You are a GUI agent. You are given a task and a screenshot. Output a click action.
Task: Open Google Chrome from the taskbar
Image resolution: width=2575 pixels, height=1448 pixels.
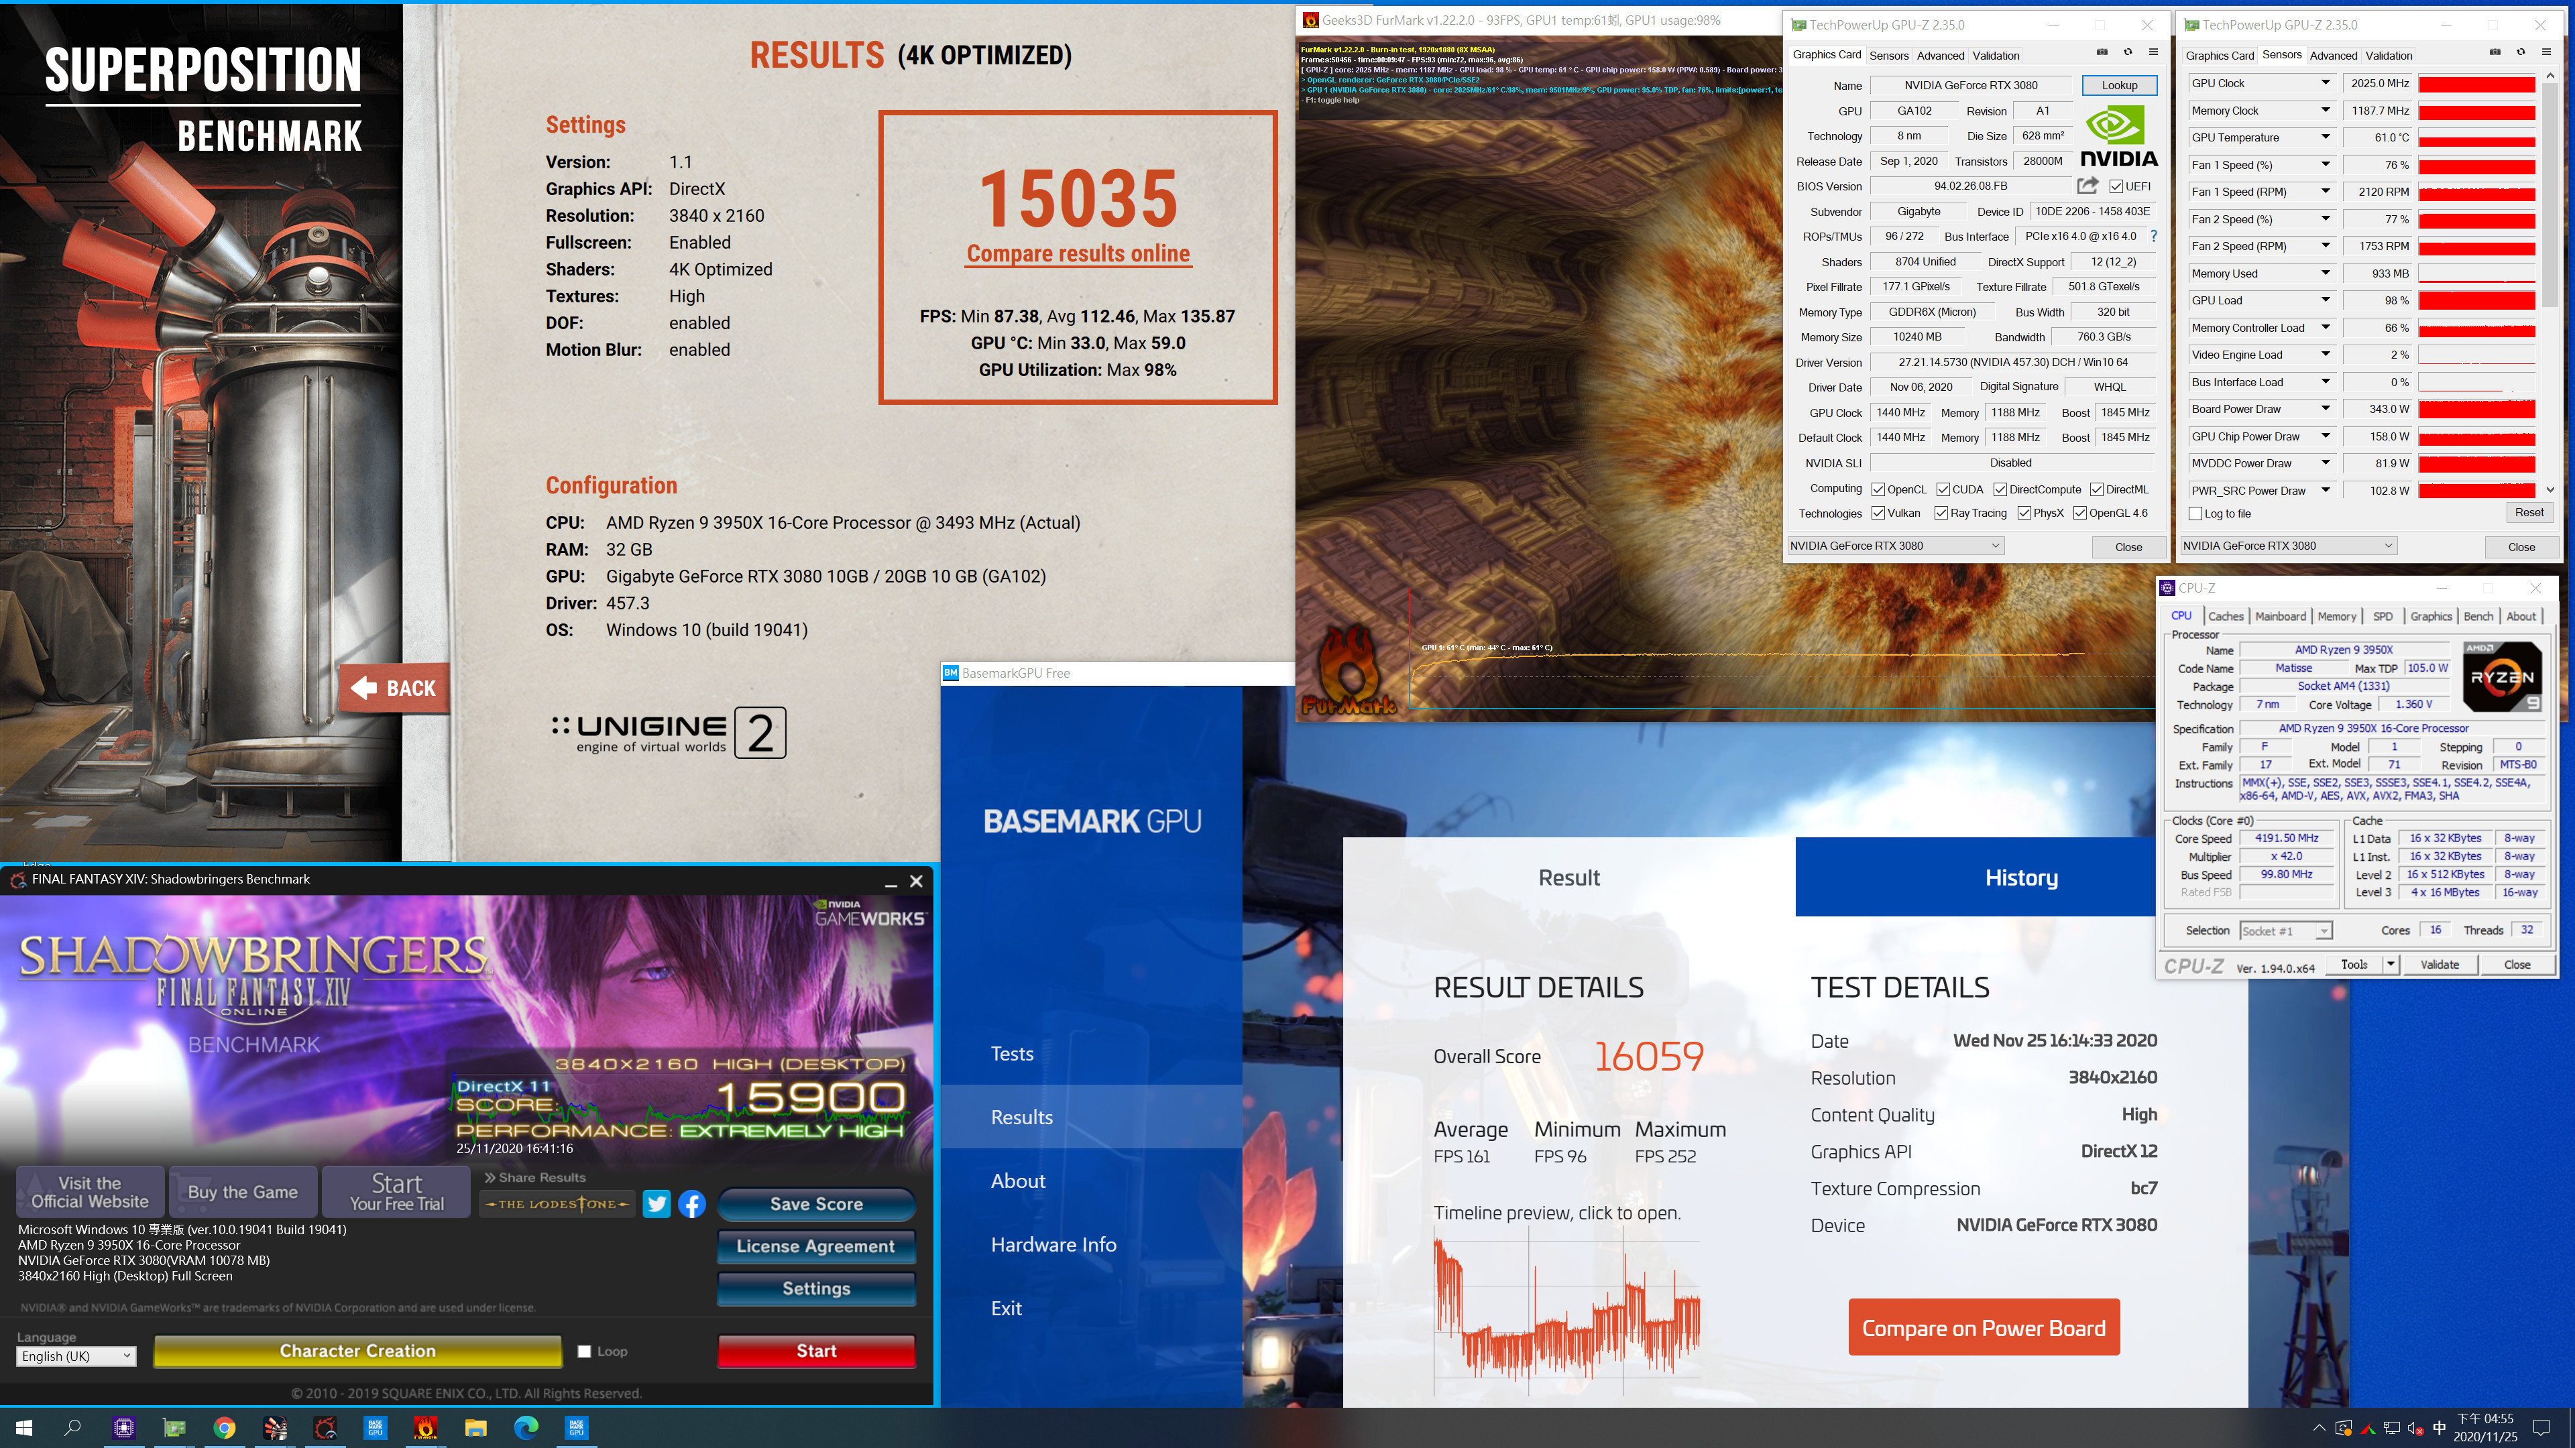click(x=225, y=1428)
